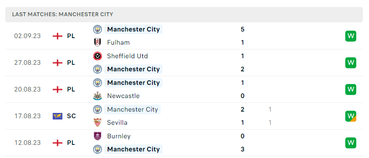Click Manchester City crest in Fulham match
Viewport: 369px width, 158px height.
[x=97, y=29]
